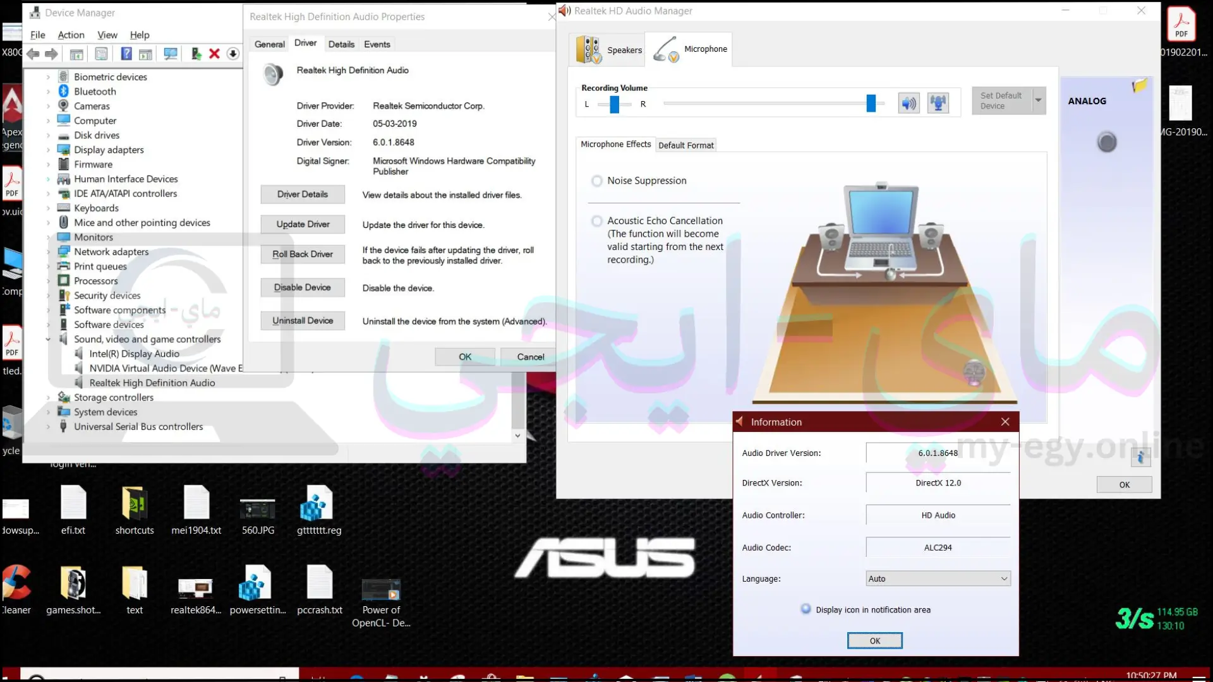Click the red X Uninstall device icon
The height and width of the screenshot is (682, 1213).
click(x=215, y=54)
